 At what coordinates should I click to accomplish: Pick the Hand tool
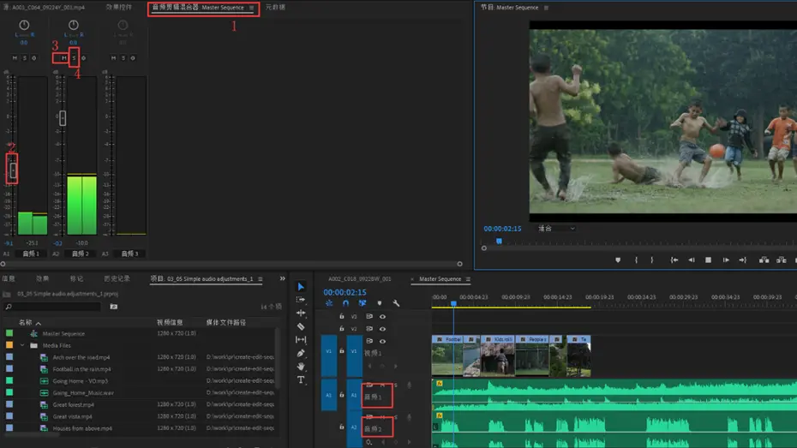[301, 367]
